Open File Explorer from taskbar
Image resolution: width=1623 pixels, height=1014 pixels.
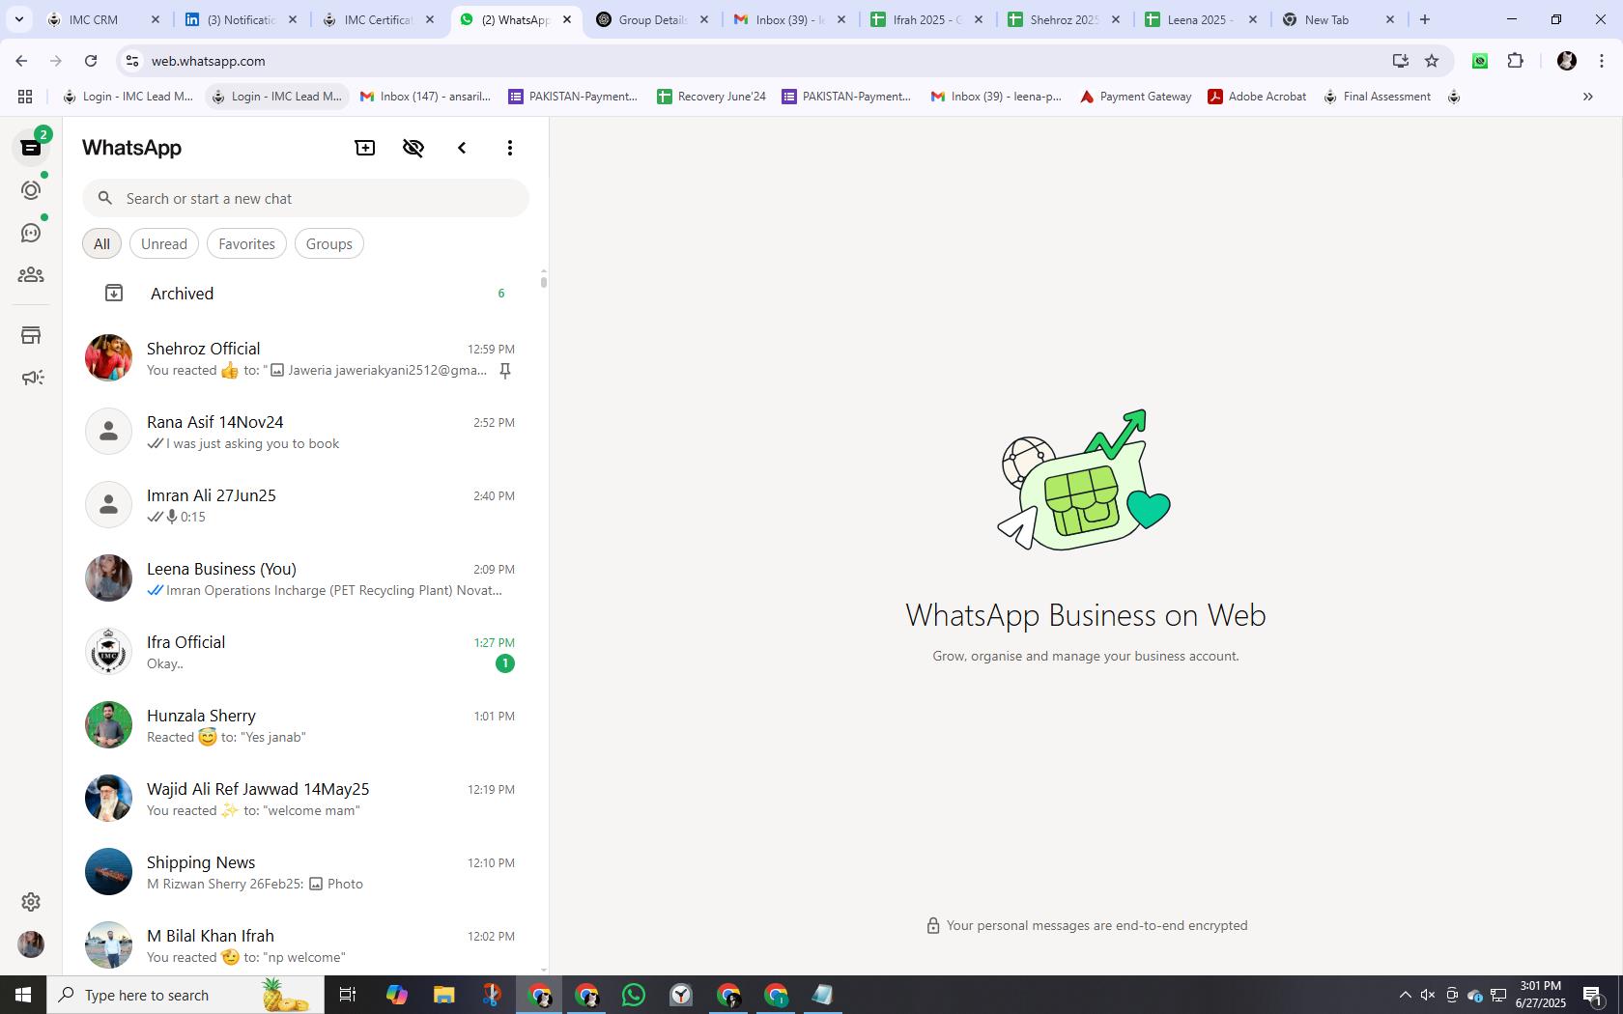(x=443, y=995)
